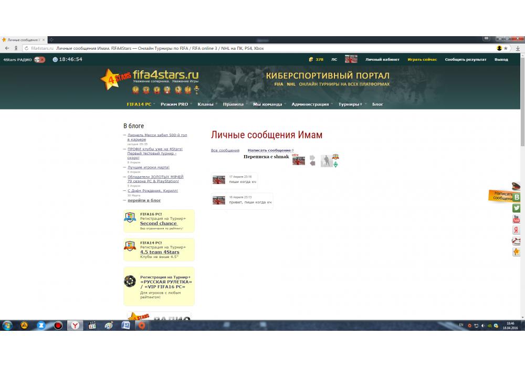The height and width of the screenshot is (367, 525).
Task: Click the green club badge by shmak's avatar
Action: click(335, 165)
